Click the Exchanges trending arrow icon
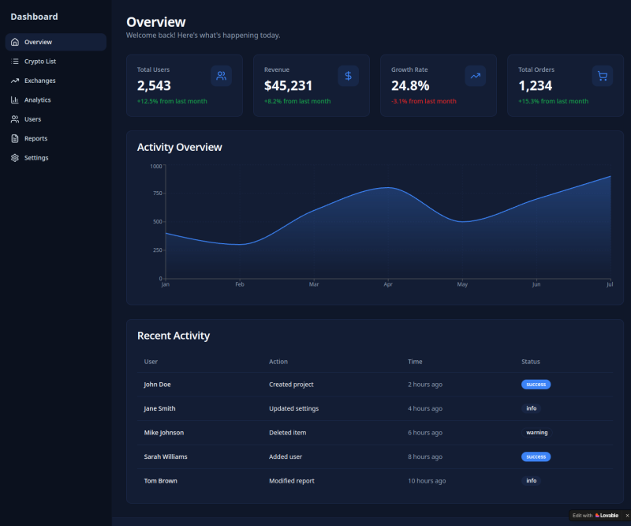Screen dimensions: 631x526 pyautogui.click(x=15, y=81)
